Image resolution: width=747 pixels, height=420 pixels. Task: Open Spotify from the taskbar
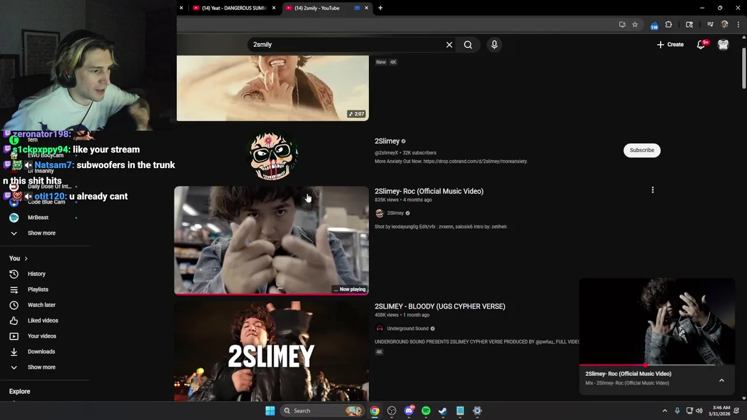pos(426,411)
